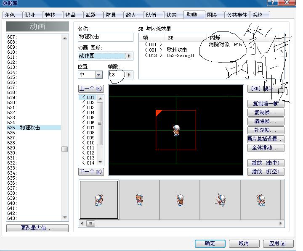
Task: Select the 动画 tab
Action: 194,14
